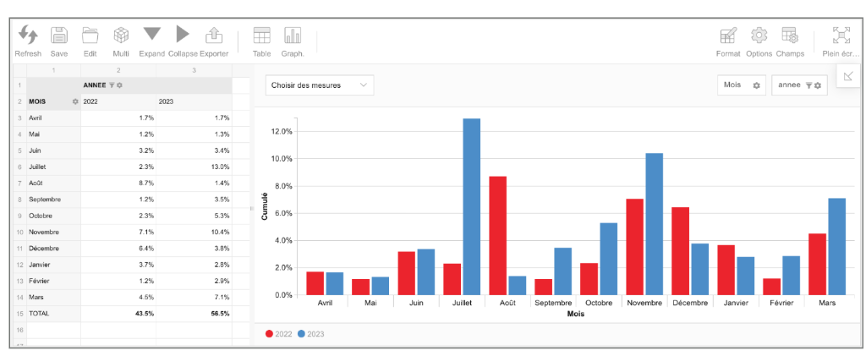Open the Options gear in the toolbar
This screenshot has width=866, height=356.
click(x=759, y=35)
